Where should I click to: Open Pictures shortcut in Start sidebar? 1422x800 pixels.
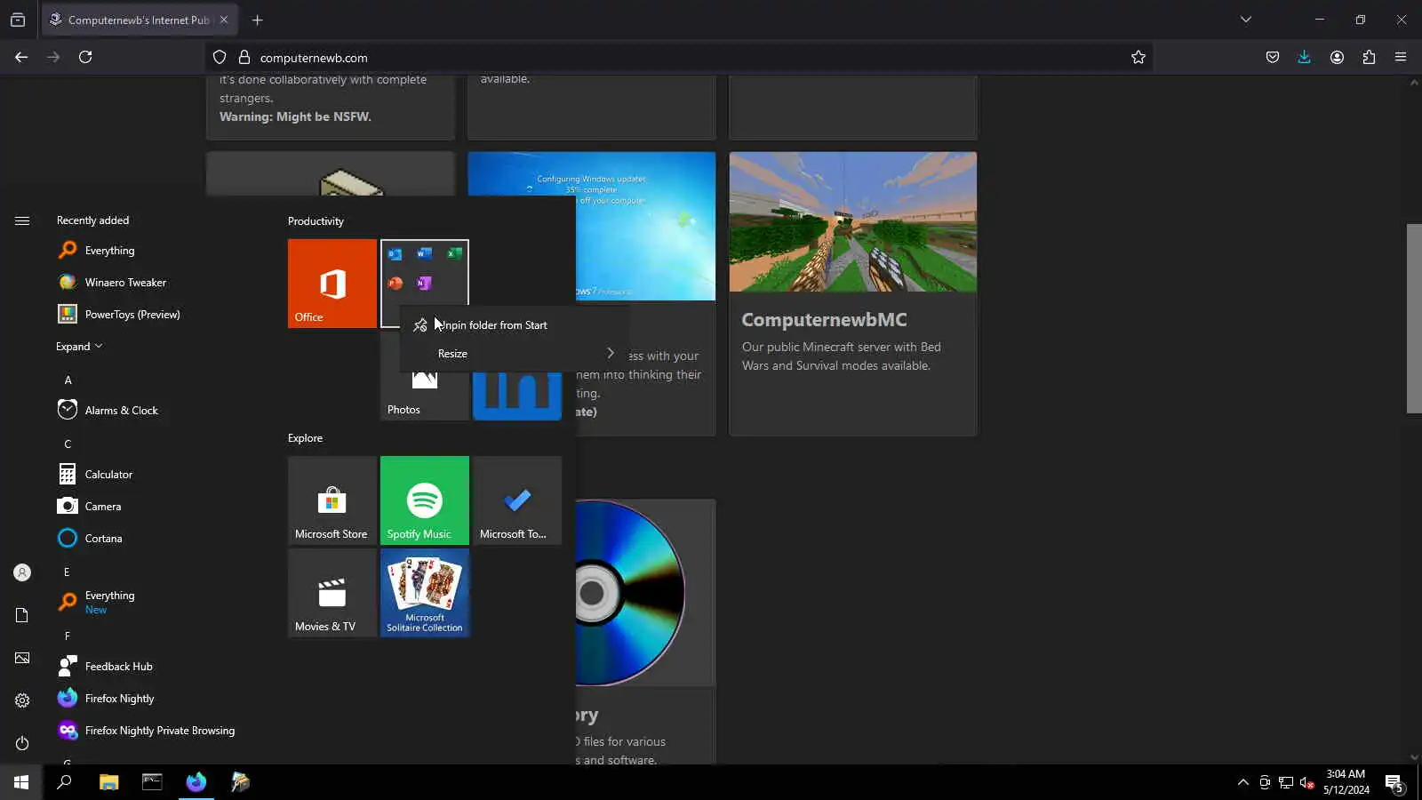click(x=22, y=658)
